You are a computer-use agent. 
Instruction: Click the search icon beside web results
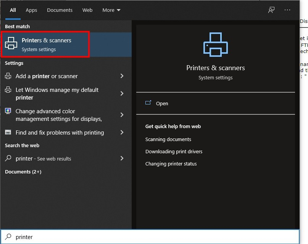click(8, 158)
